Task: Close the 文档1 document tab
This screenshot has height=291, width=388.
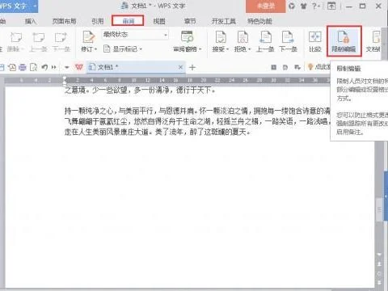Action: tap(180, 67)
